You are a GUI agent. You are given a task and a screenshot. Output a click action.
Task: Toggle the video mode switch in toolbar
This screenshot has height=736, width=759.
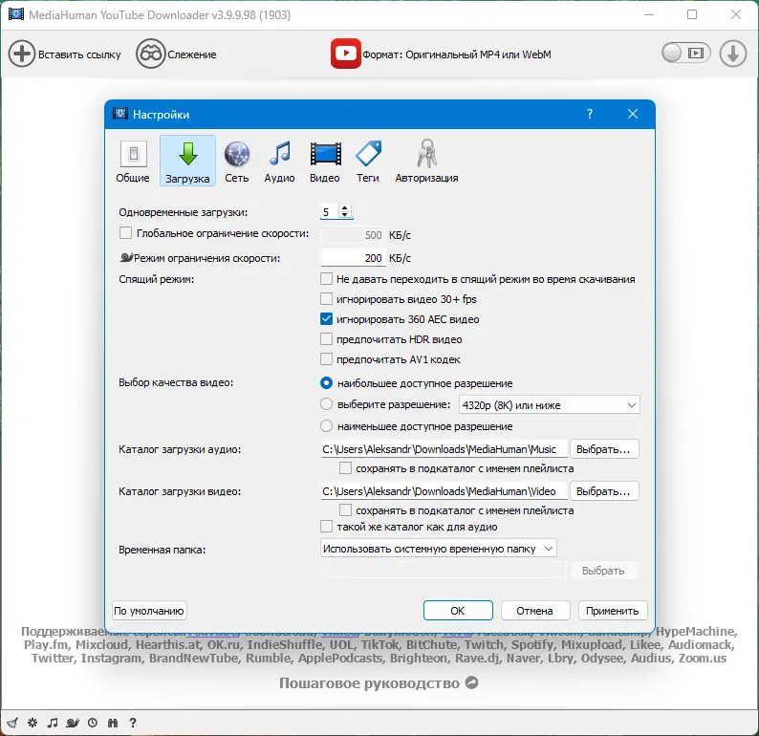686,53
